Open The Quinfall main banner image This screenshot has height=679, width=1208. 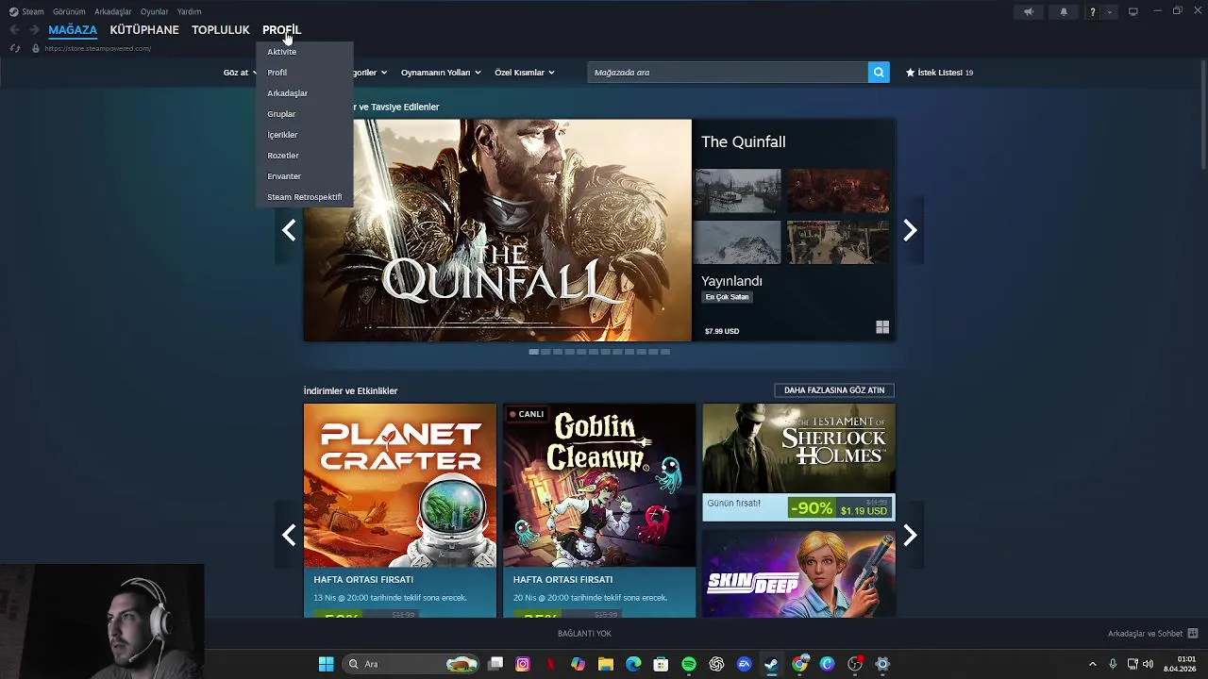(x=497, y=230)
